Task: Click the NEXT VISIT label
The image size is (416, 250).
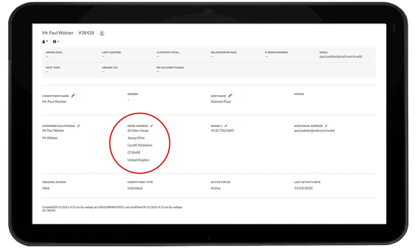Action: pos(53,68)
